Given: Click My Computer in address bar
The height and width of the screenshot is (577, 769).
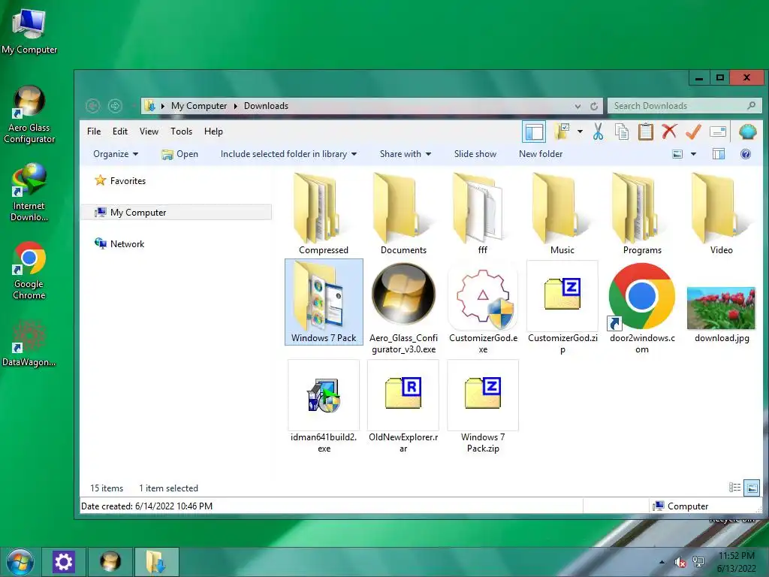Looking at the screenshot, I should (198, 106).
